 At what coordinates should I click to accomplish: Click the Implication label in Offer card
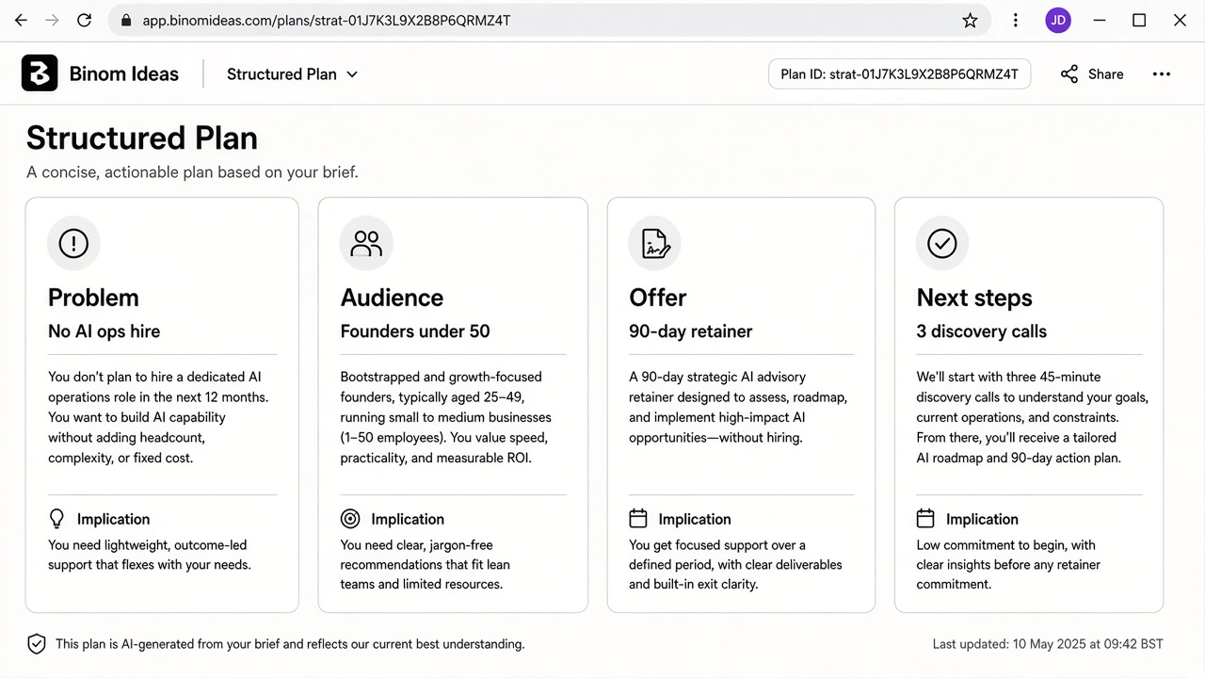[x=695, y=519]
